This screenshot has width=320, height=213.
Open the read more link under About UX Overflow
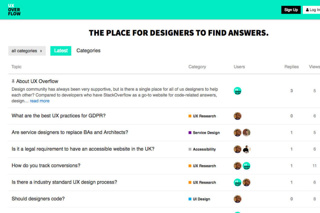[x=40, y=101]
